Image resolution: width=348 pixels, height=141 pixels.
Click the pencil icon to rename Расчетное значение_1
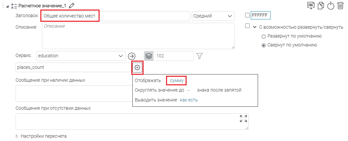[72, 5]
